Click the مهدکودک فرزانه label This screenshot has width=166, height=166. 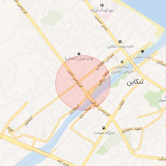(x=102, y=10)
